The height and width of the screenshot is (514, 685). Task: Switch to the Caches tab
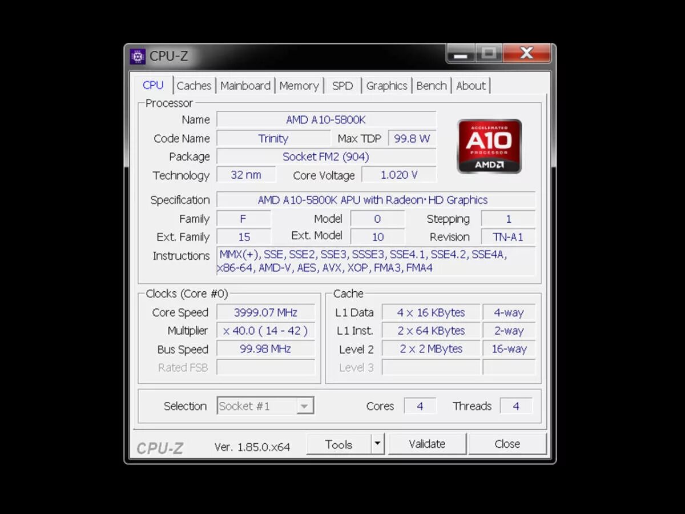(194, 86)
